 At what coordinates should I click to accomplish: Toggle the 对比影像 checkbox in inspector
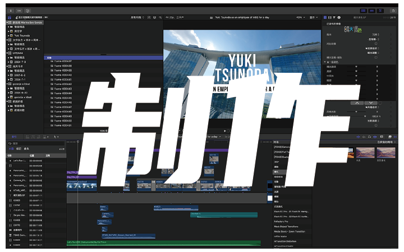point(376,43)
